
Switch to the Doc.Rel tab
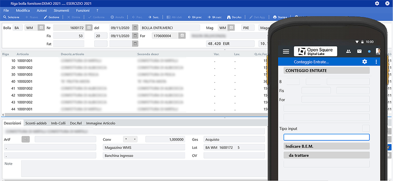(x=76, y=123)
